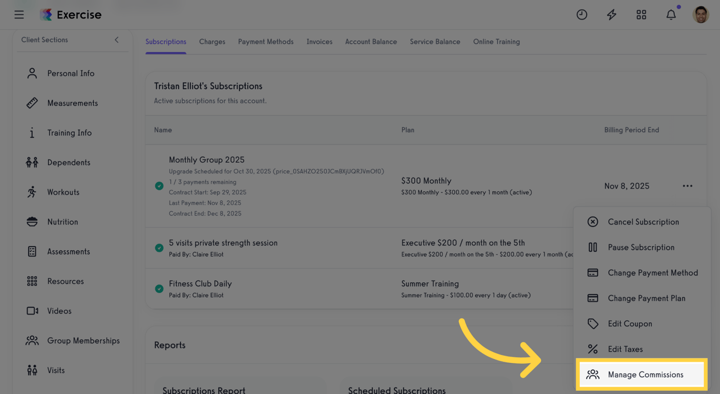Open the hamburger navigation menu
720x394 pixels.
coord(19,14)
